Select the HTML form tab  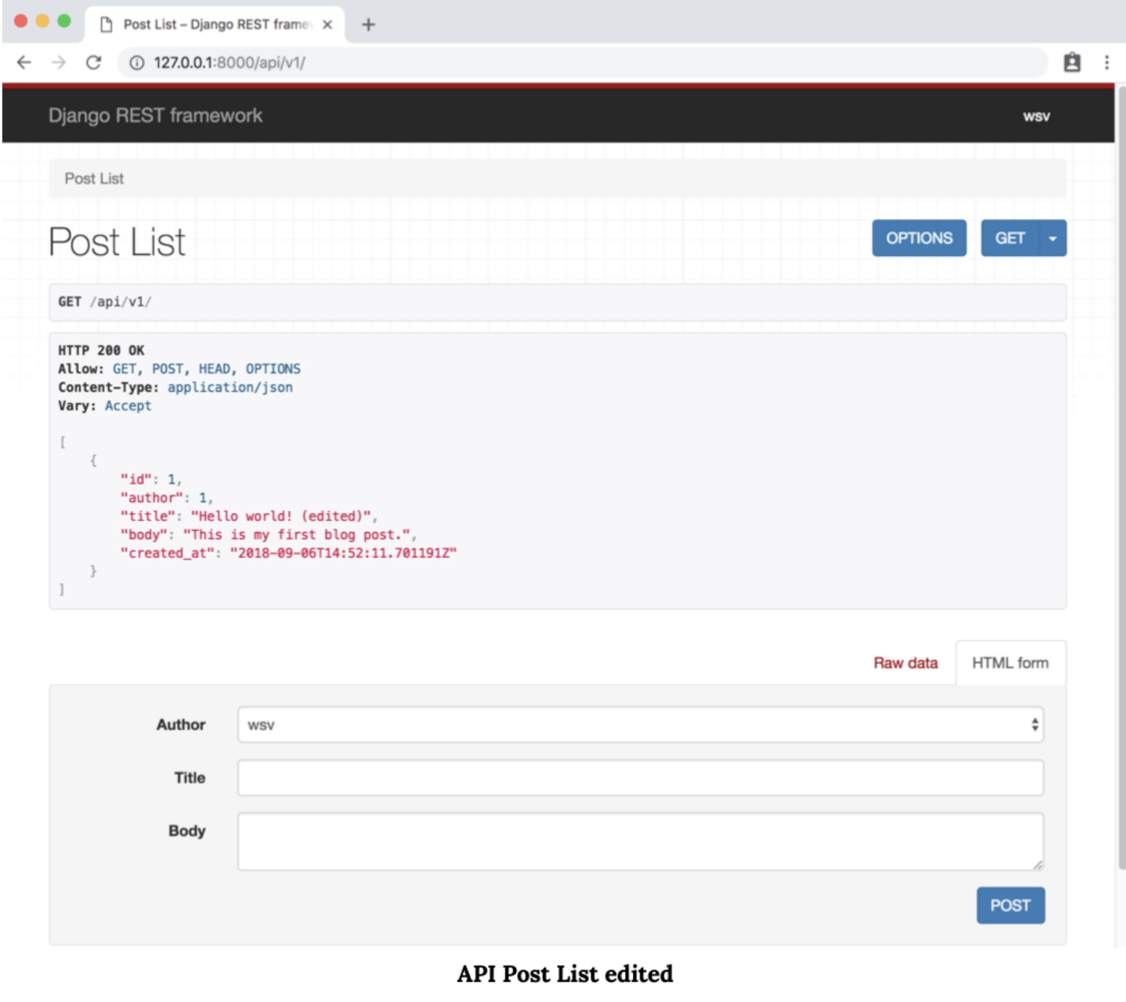(1010, 663)
